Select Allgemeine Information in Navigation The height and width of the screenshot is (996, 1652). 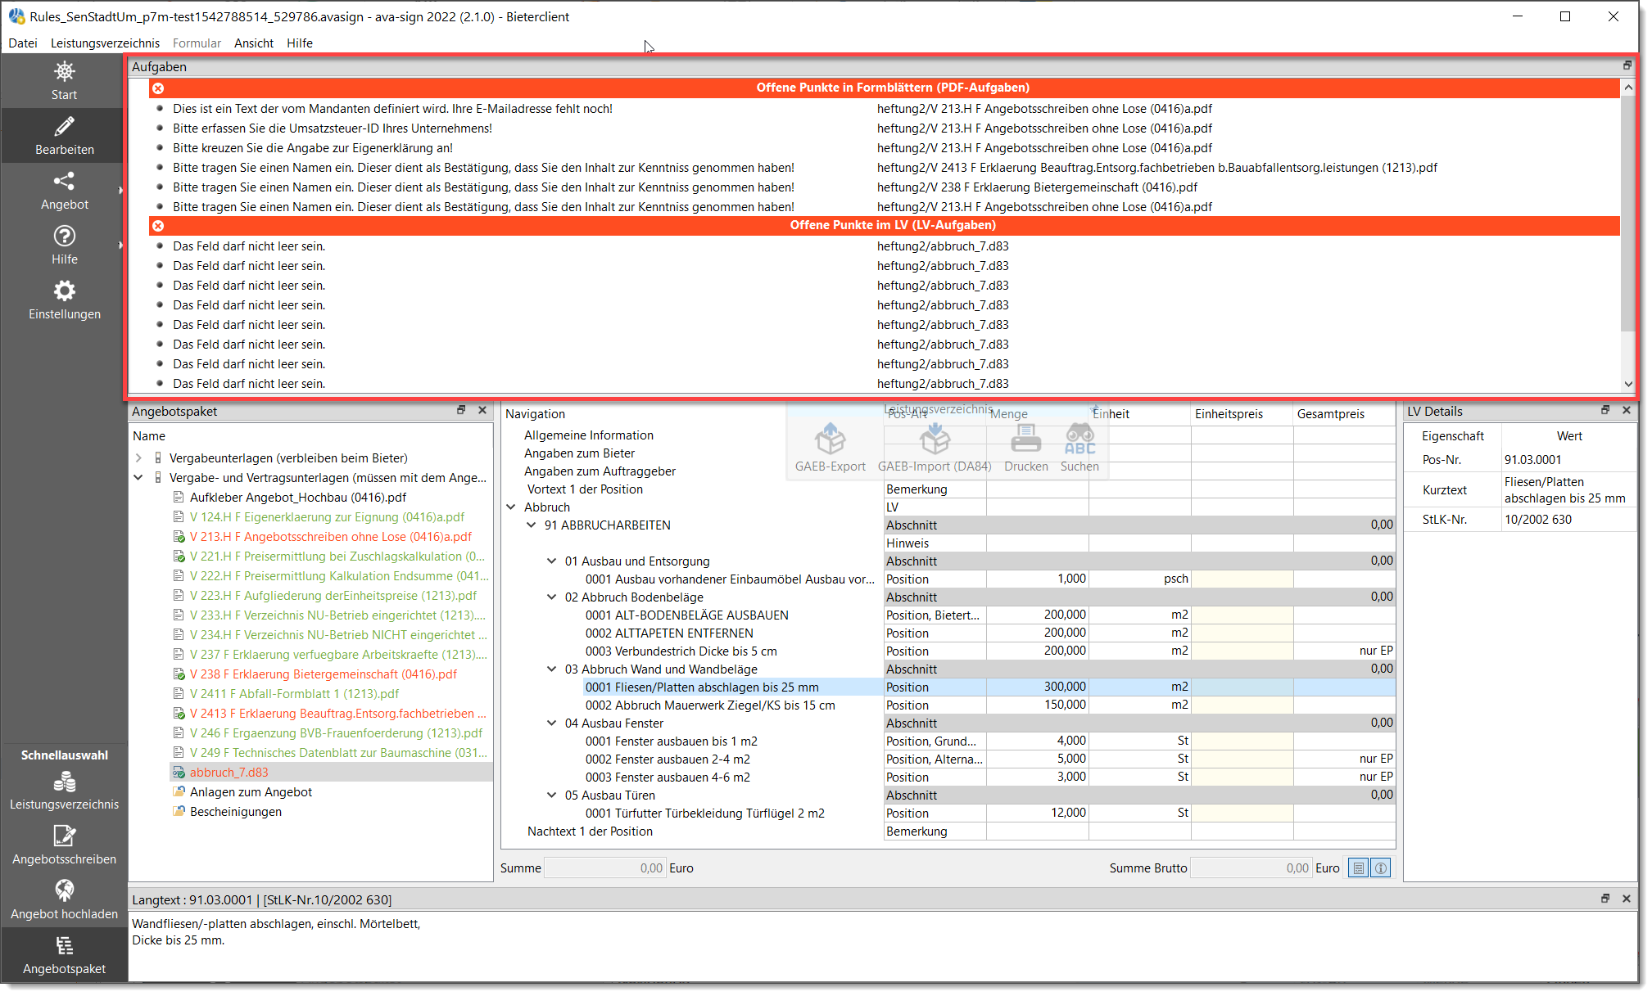(588, 435)
